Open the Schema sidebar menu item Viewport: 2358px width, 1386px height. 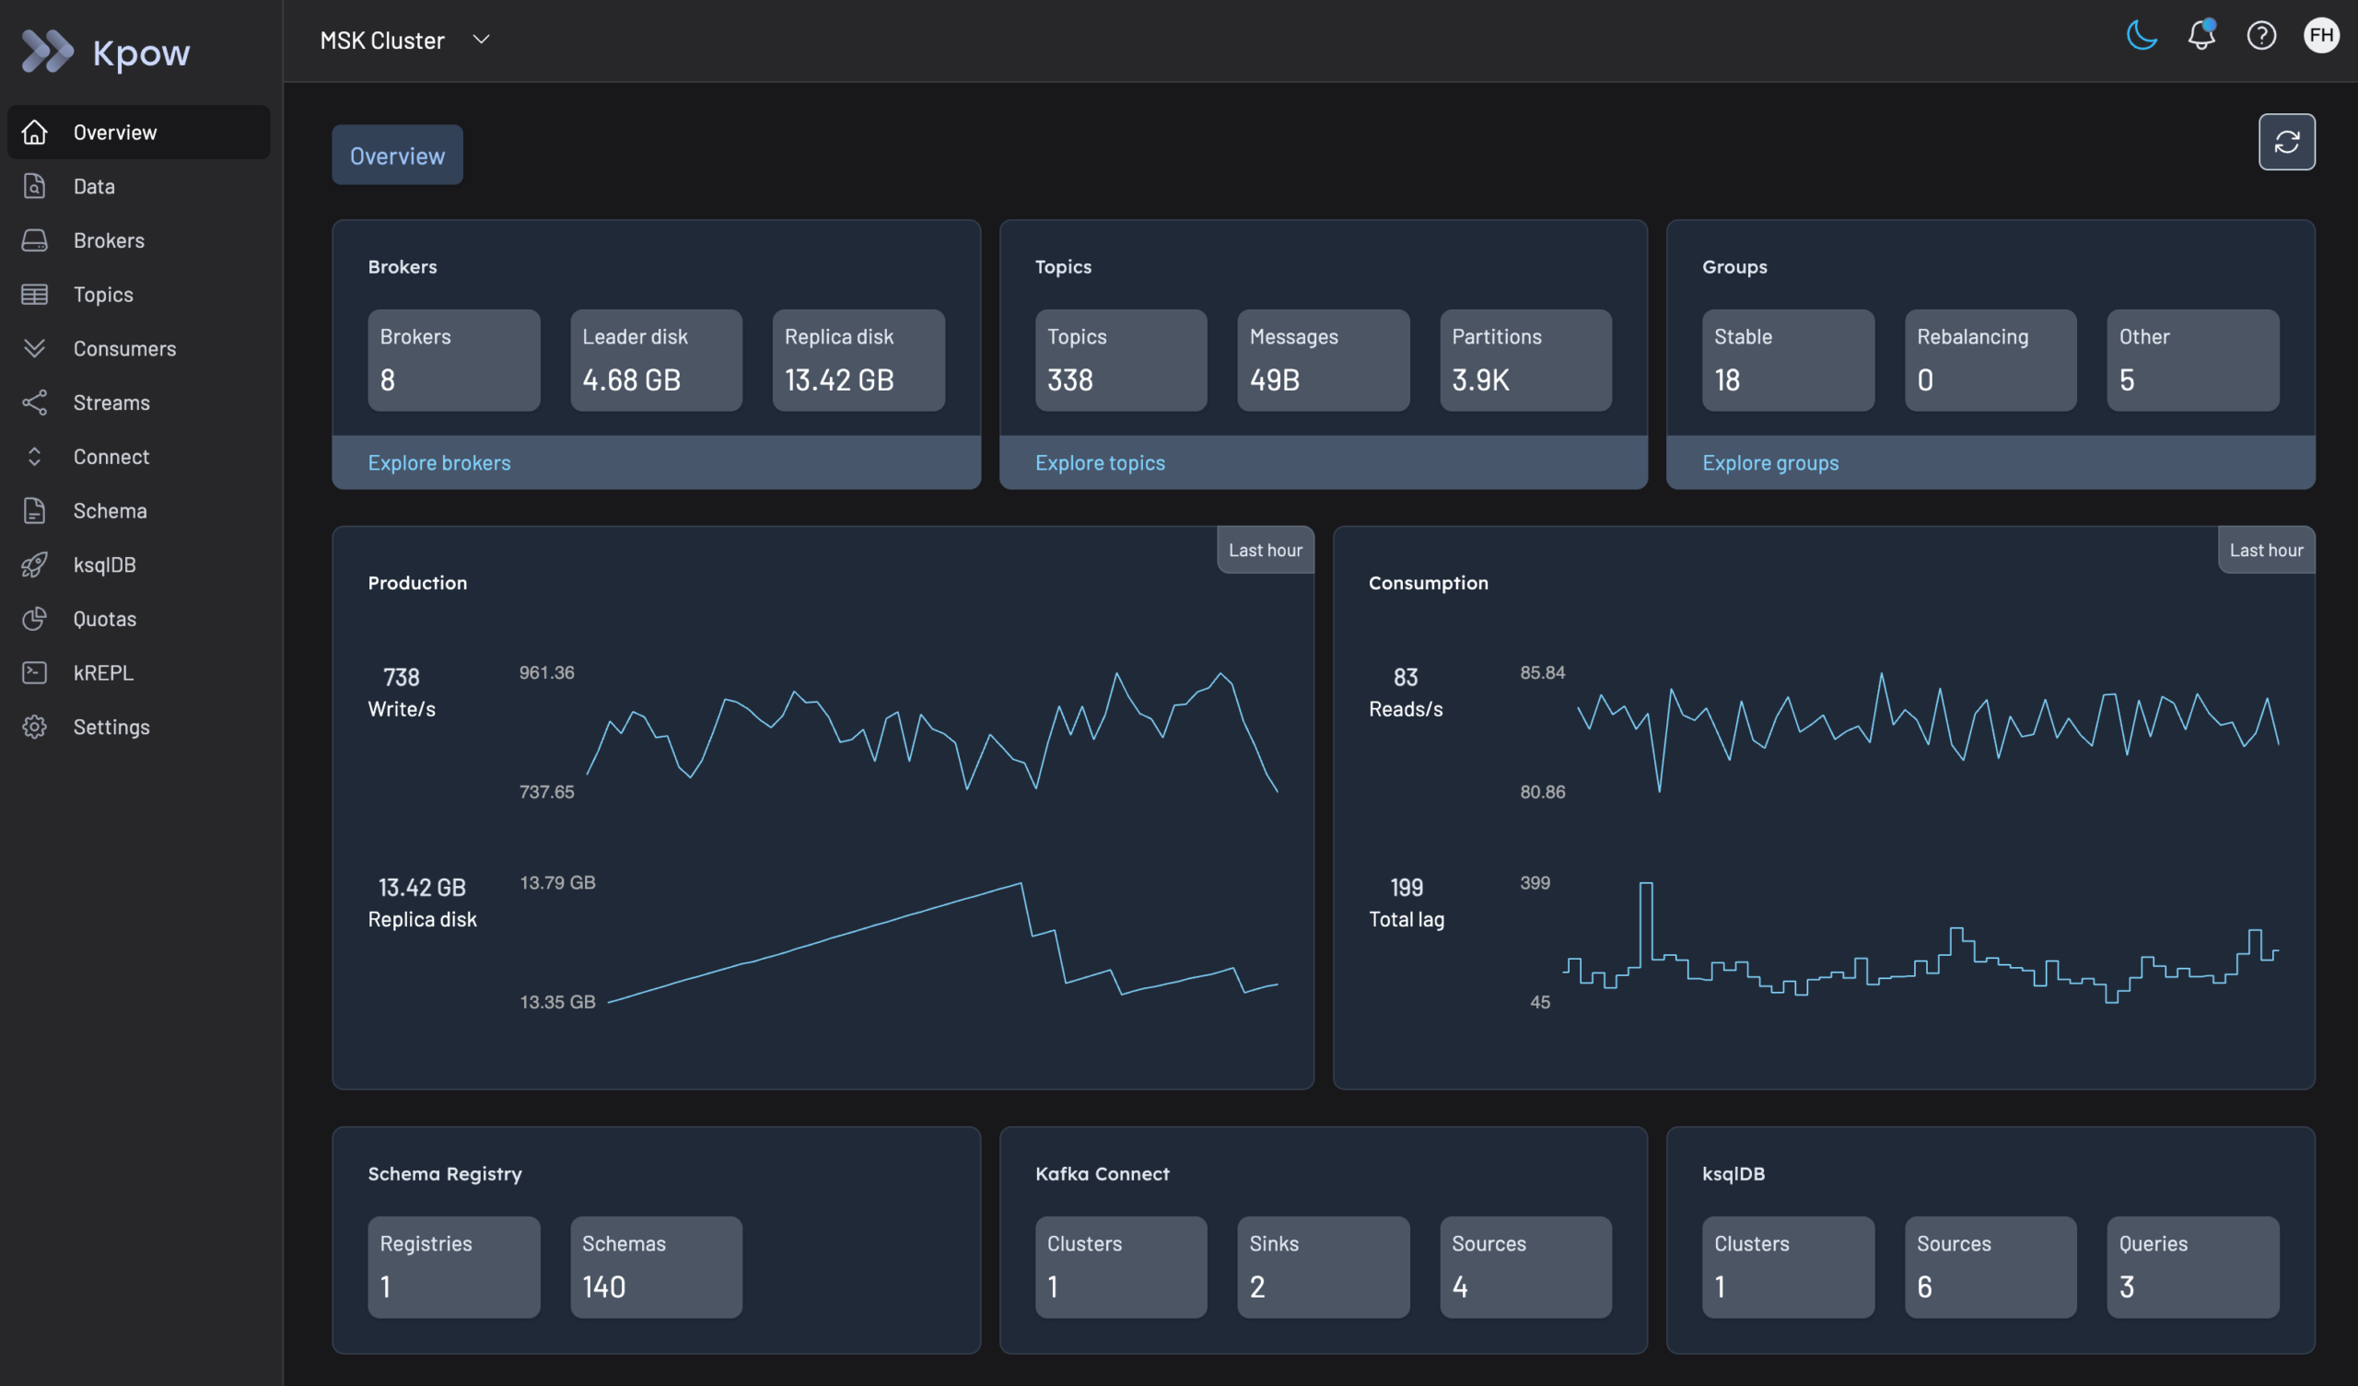coord(110,511)
